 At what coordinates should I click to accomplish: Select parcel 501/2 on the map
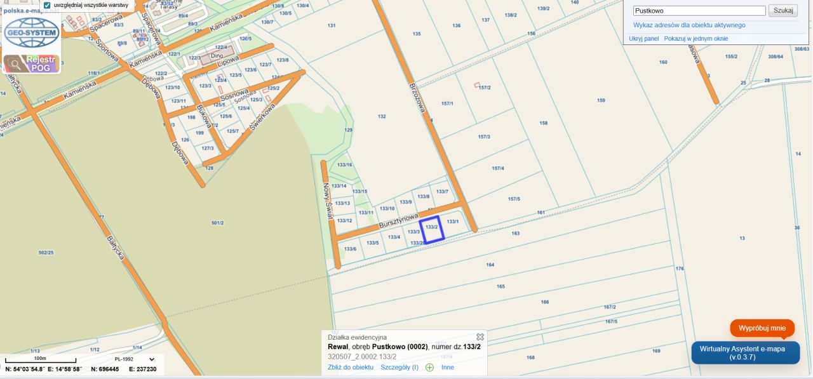(218, 223)
